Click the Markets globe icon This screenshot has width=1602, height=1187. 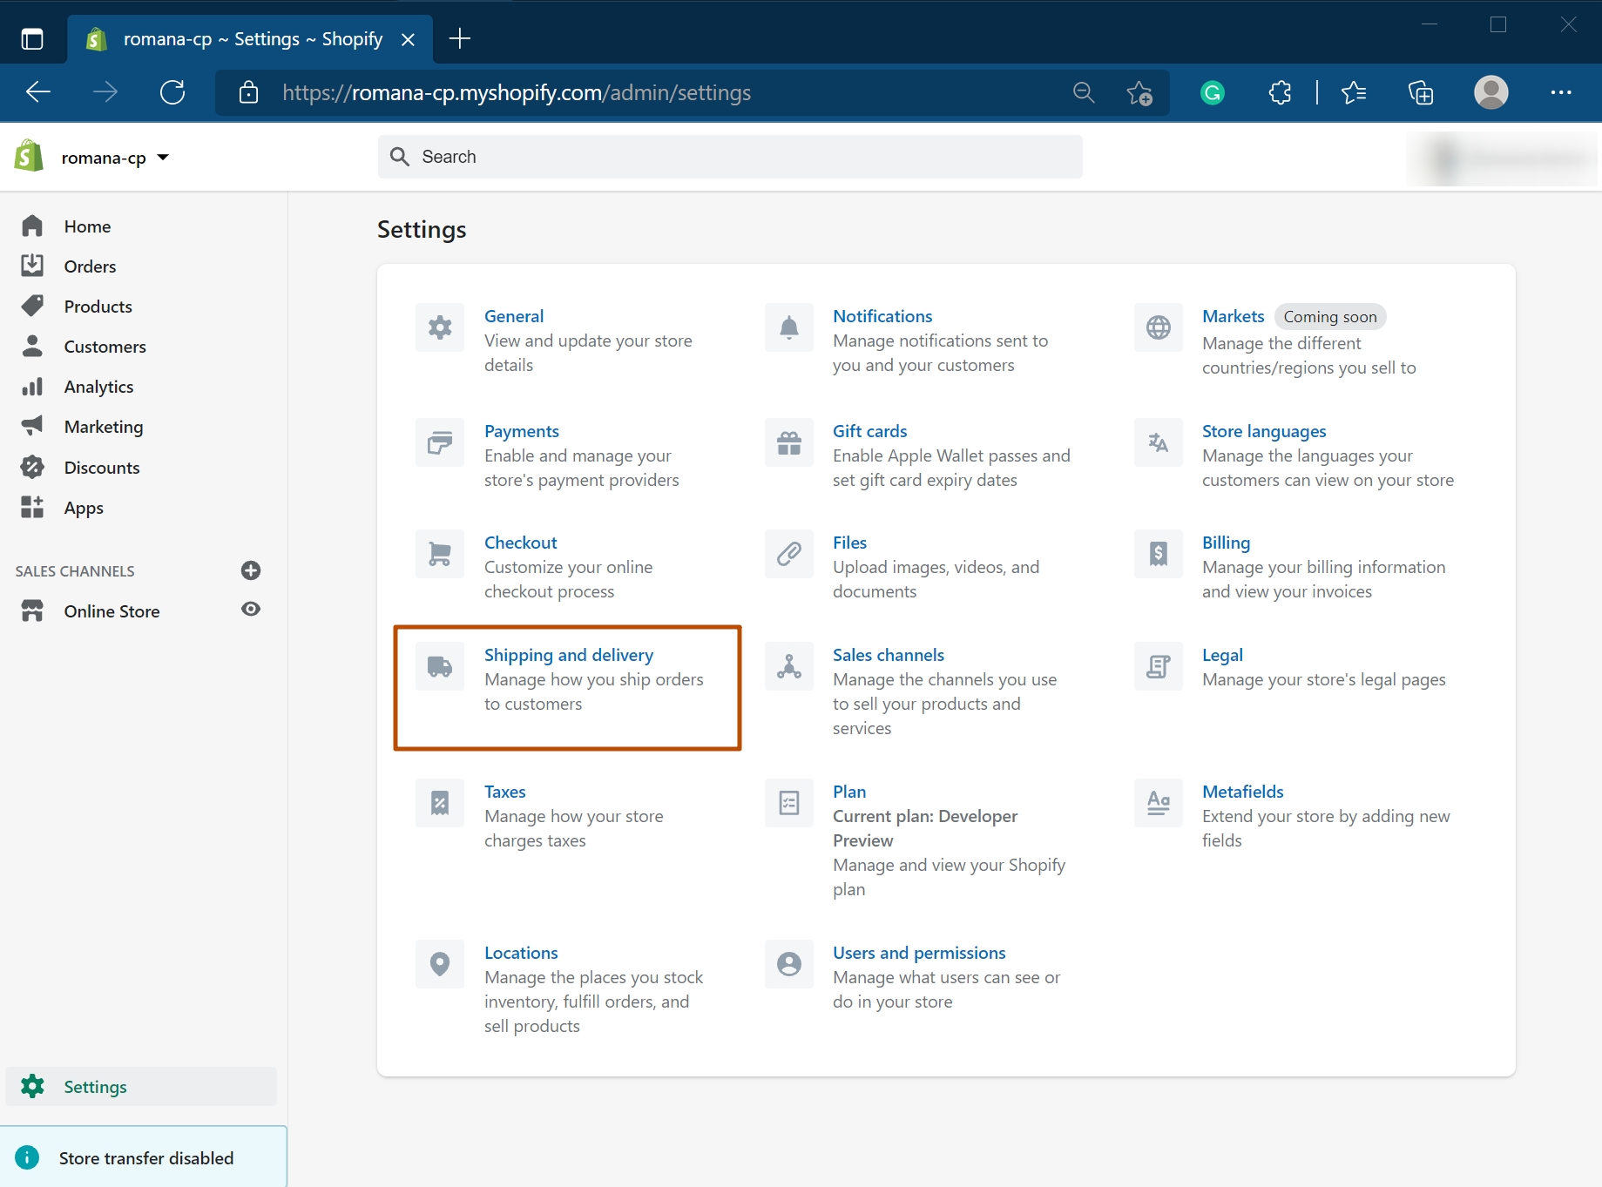pyautogui.click(x=1159, y=327)
